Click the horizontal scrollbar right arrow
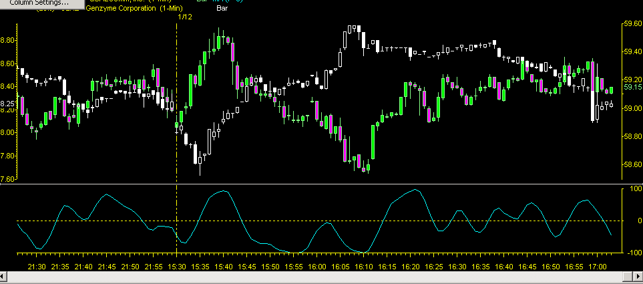643x284 pixels. [639, 275]
